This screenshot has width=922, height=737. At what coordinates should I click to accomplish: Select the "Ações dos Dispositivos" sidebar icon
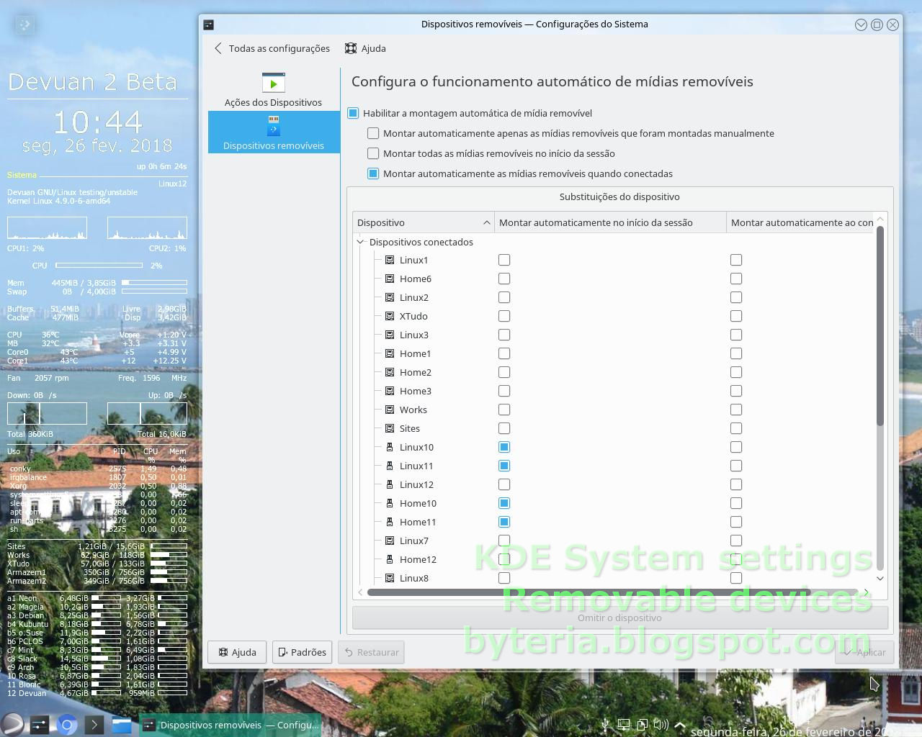273,86
